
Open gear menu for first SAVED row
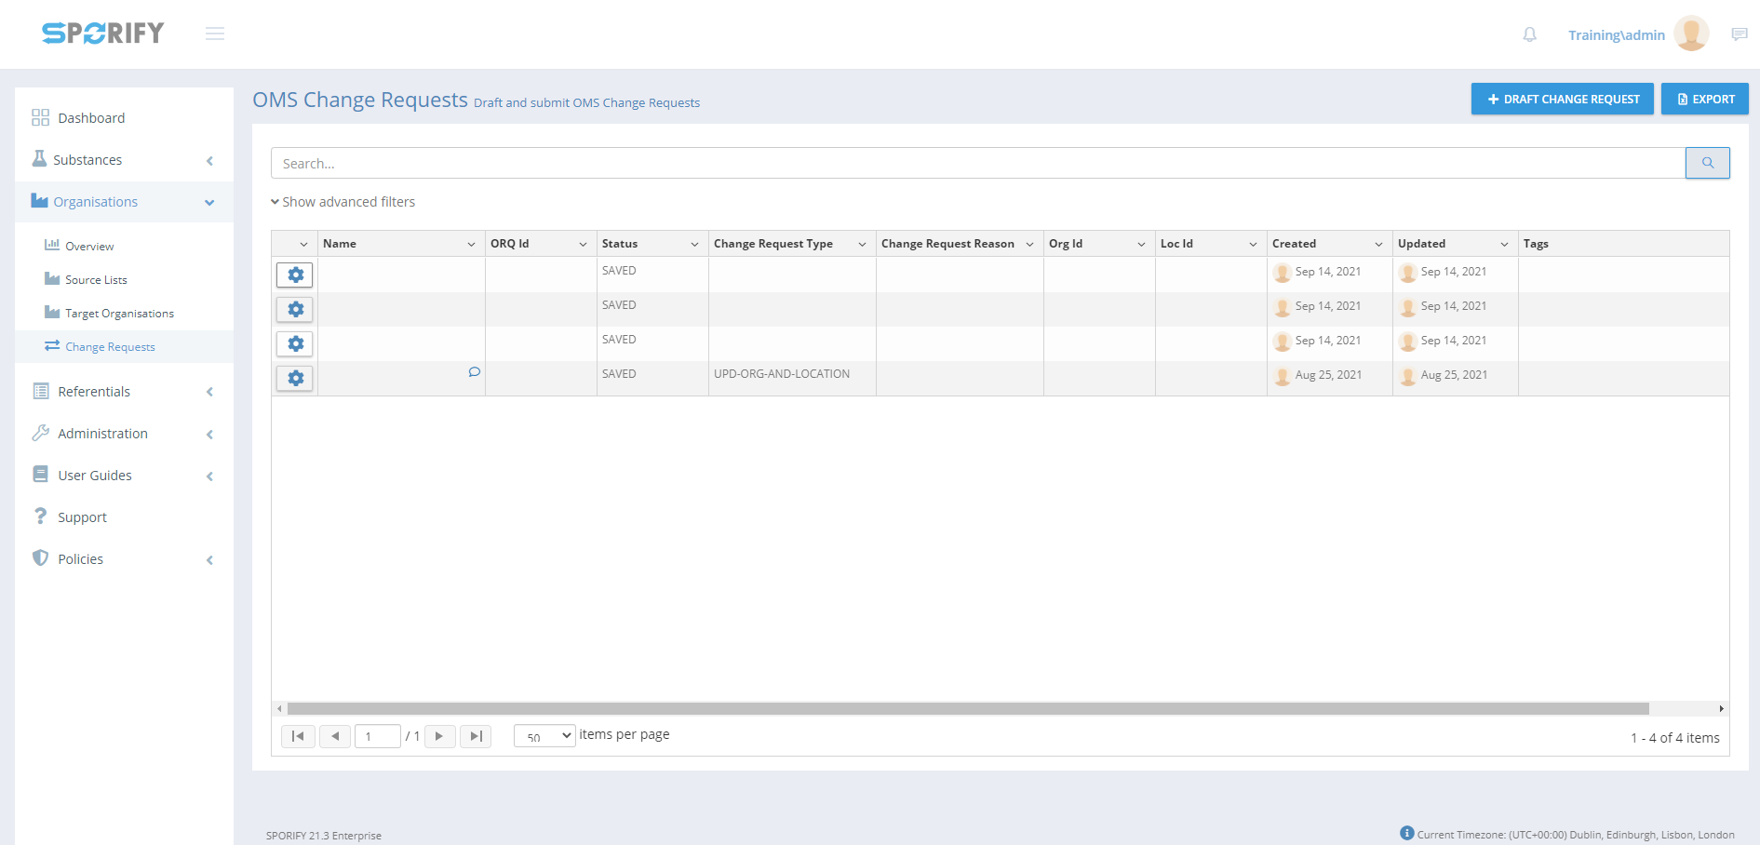tap(295, 275)
